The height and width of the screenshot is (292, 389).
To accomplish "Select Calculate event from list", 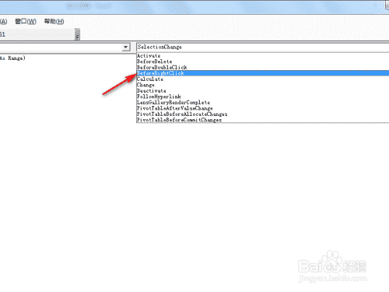I will click(x=262, y=79).
